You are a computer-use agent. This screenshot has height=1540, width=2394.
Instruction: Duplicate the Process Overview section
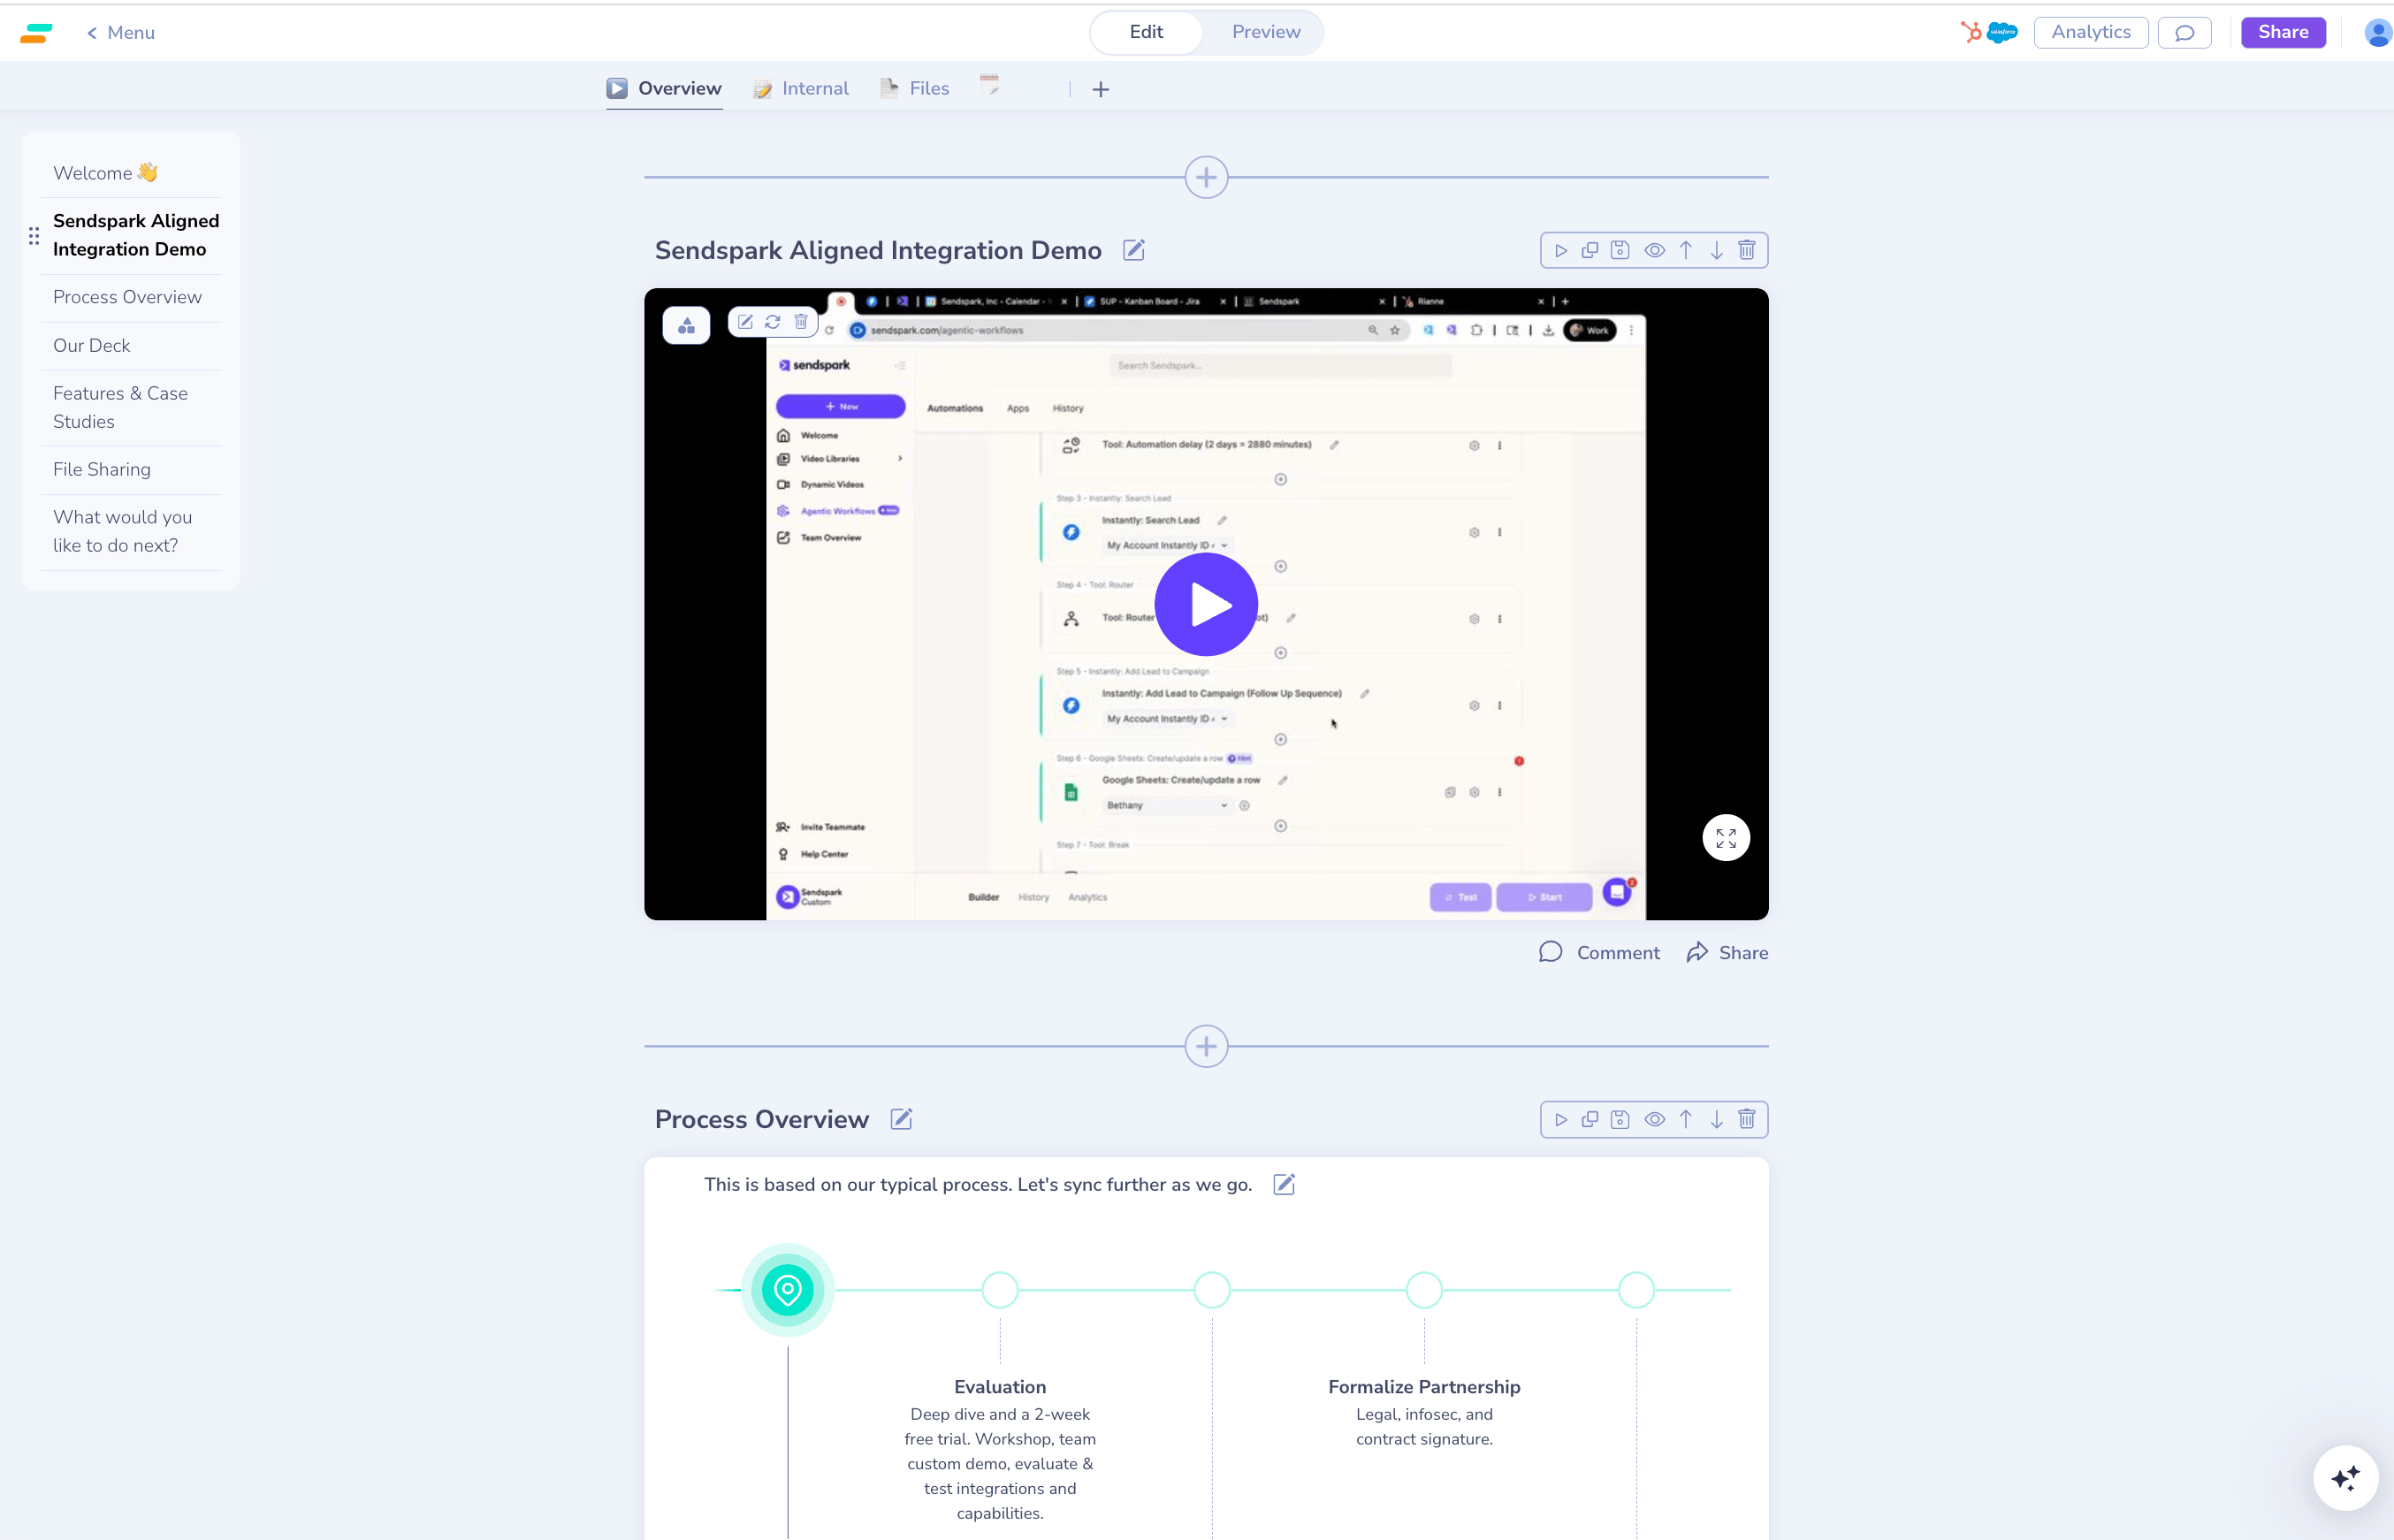pyautogui.click(x=1590, y=1119)
